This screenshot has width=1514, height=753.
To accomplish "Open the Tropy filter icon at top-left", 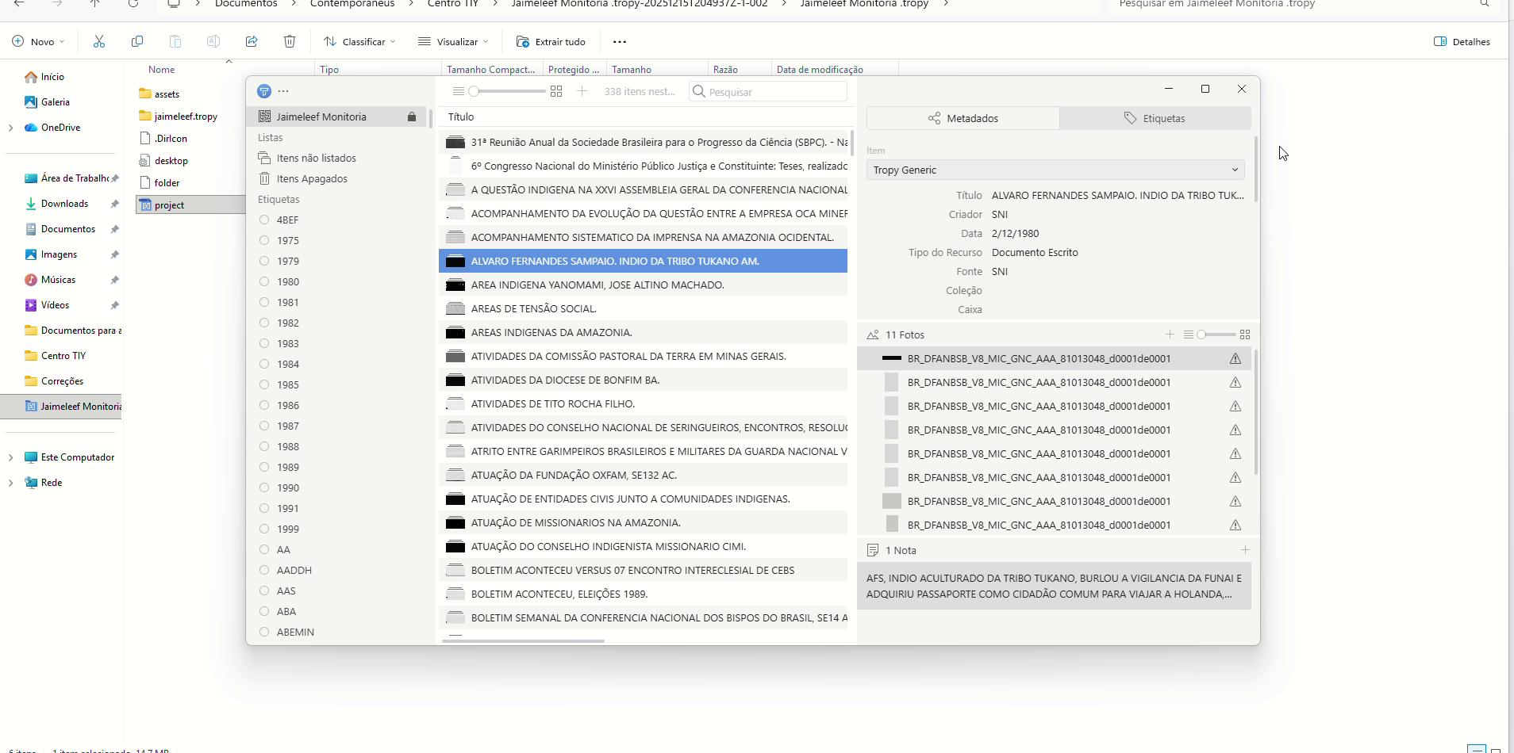I will 264,91.
